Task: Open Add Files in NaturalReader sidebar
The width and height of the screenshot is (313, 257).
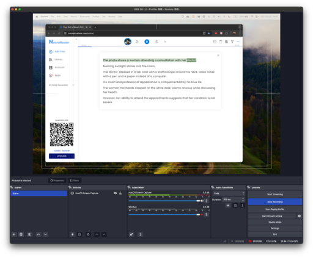Action: tap(57, 51)
